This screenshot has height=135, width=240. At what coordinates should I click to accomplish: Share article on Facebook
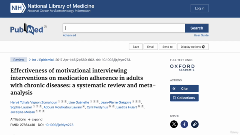[x=184, y=124]
